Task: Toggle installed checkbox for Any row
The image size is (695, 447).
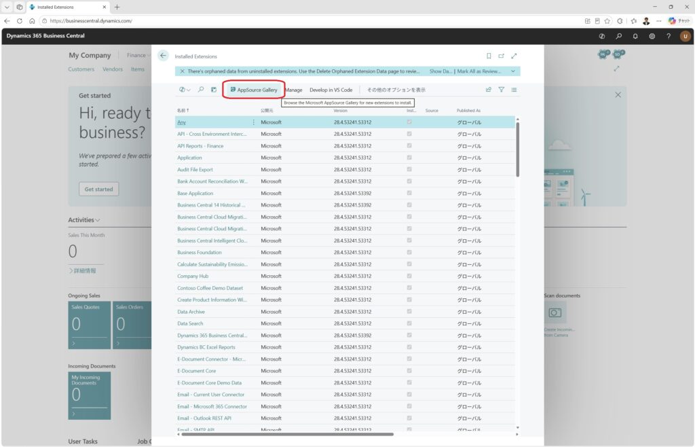Action: coord(409,122)
